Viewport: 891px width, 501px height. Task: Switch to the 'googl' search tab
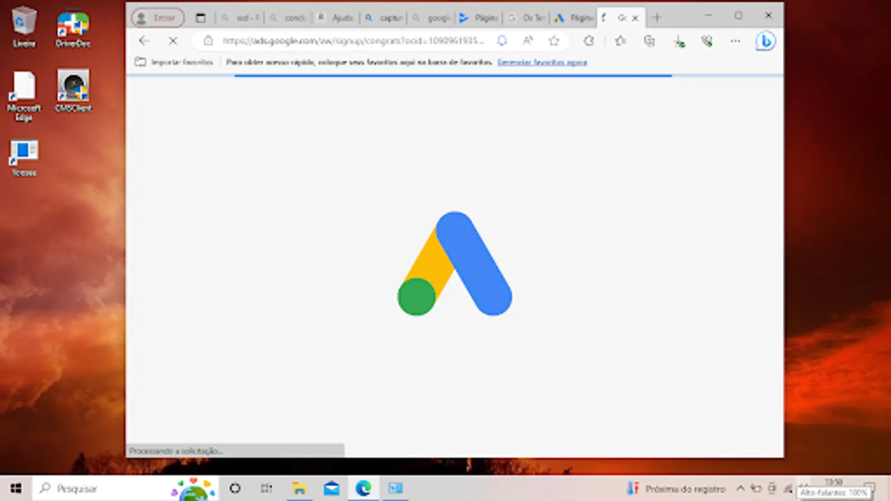(x=432, y=18)
